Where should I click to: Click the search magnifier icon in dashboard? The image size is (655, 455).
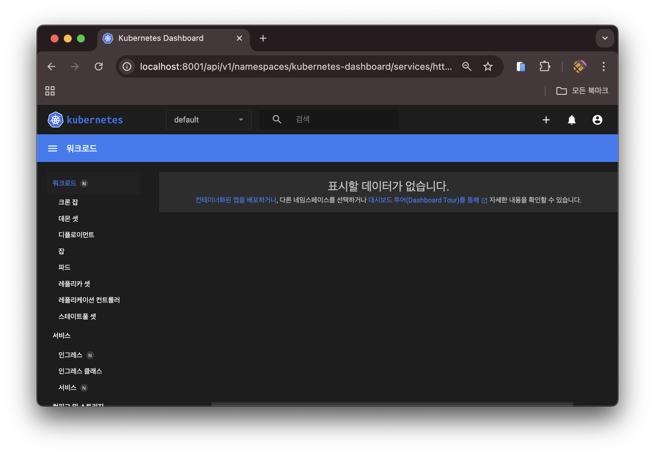(x=277, y=120)
